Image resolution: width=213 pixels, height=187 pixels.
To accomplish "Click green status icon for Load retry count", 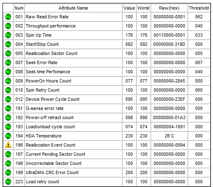I will pos(8,182).
